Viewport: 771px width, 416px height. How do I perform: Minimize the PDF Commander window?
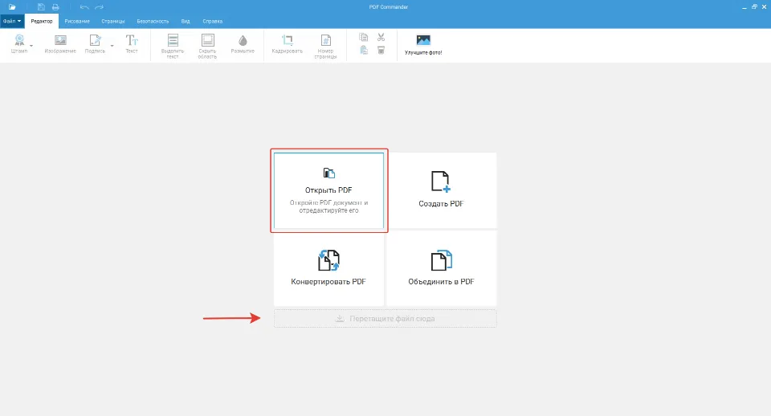(744, 7)
